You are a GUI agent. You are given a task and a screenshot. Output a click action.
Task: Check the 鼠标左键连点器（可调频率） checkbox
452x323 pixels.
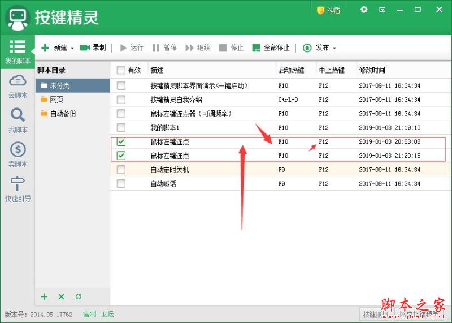[x=121, y=114]
